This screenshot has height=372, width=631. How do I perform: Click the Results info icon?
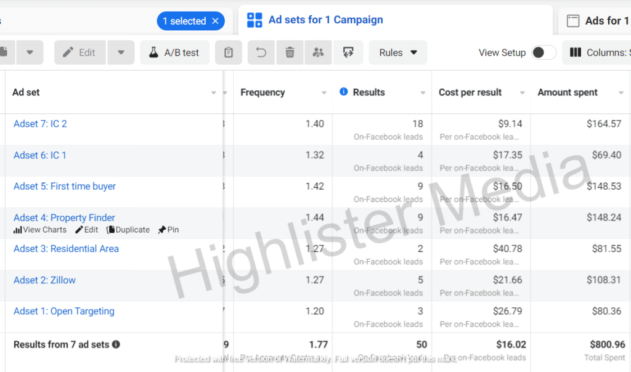(344, 92)
